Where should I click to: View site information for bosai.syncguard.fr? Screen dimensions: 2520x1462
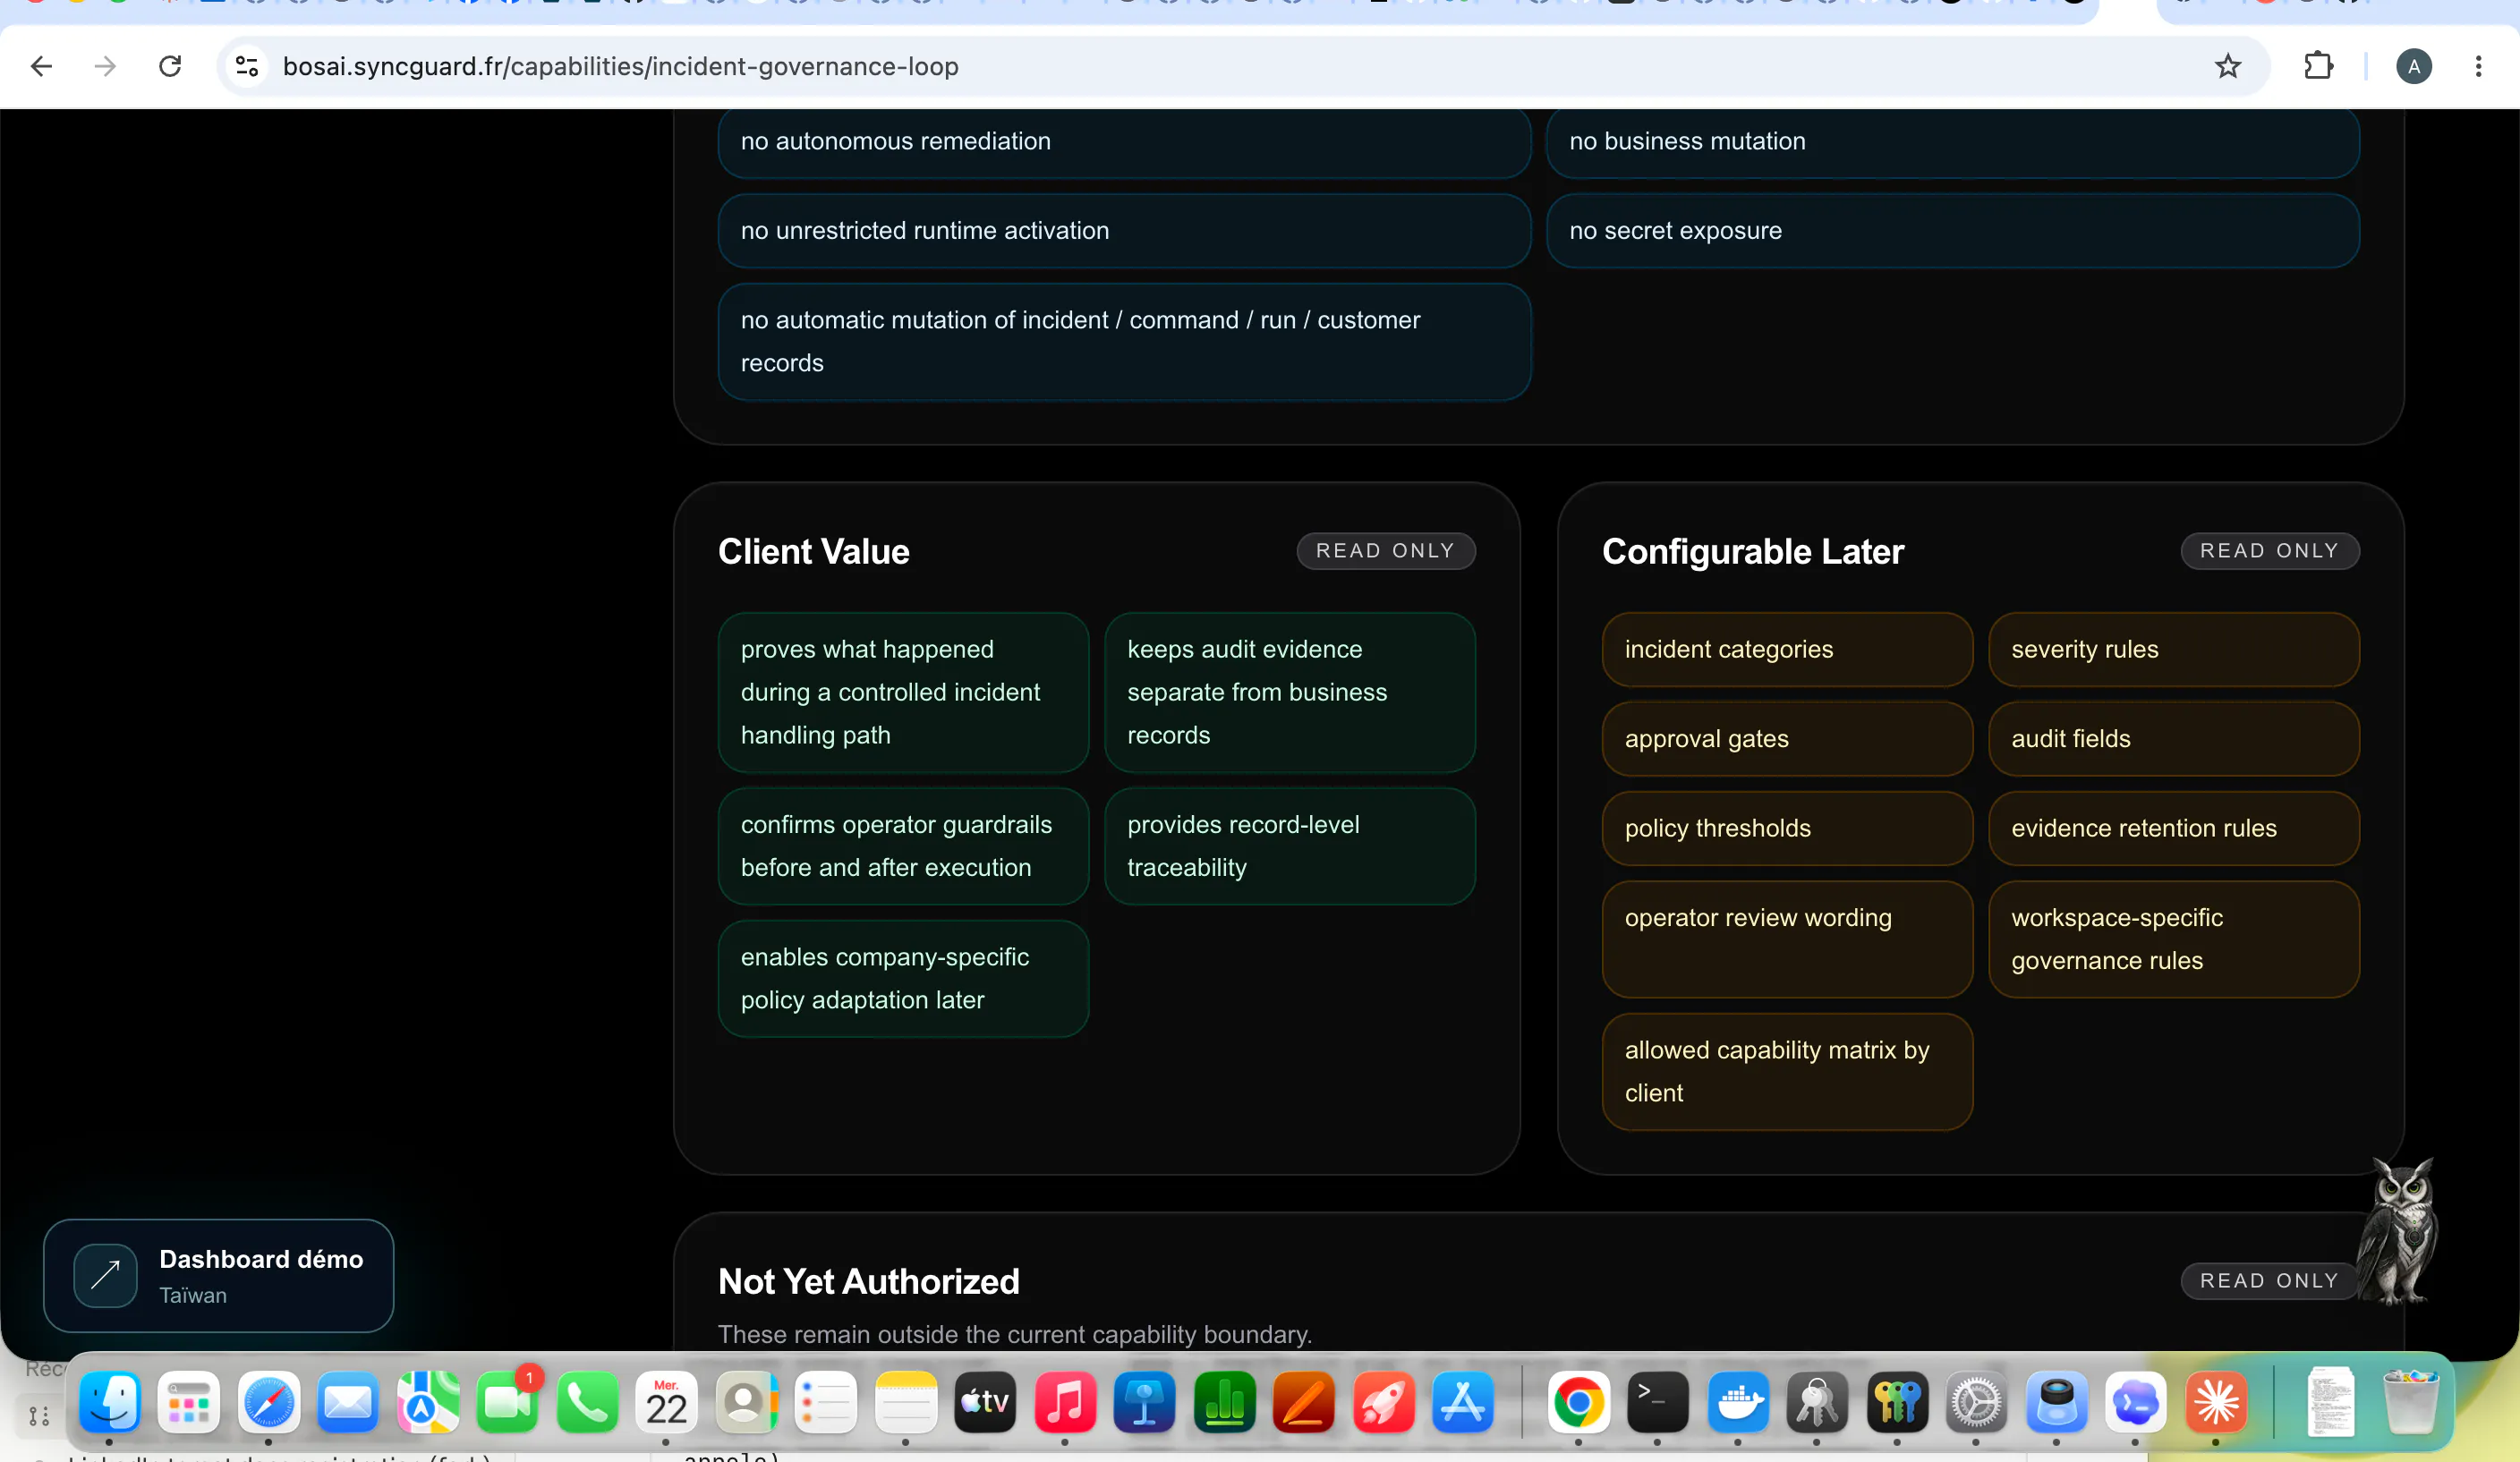[x=247, y=66]
